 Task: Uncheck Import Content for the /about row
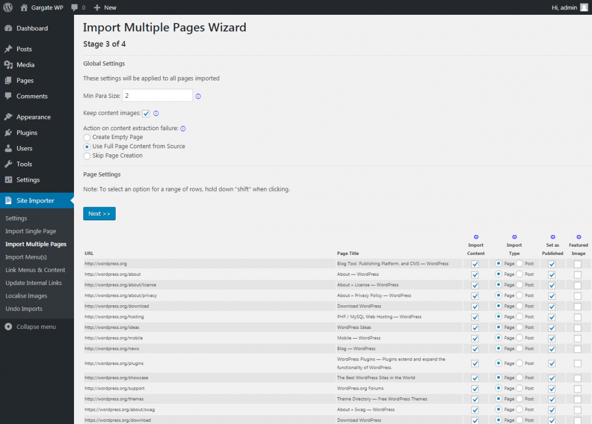[475, 274]
